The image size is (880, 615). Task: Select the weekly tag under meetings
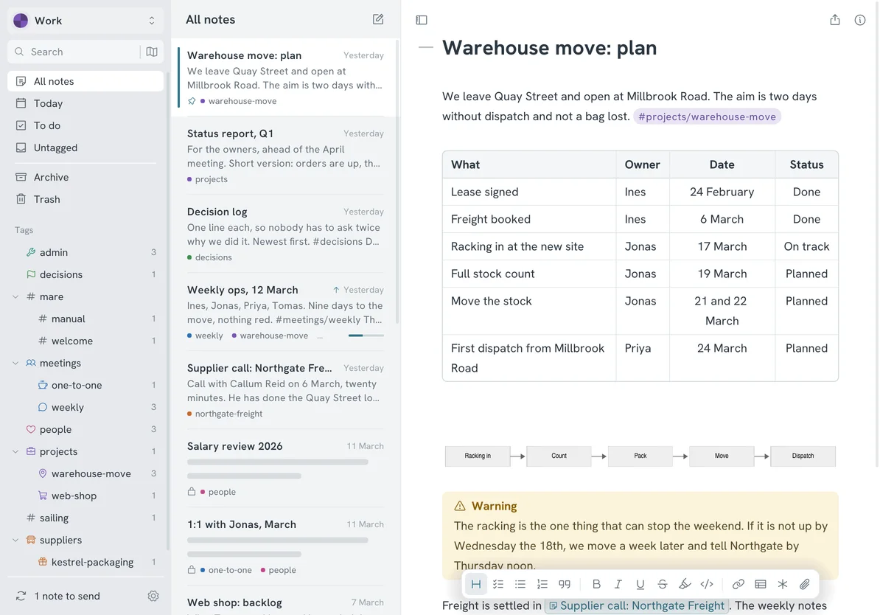(85, 407)
